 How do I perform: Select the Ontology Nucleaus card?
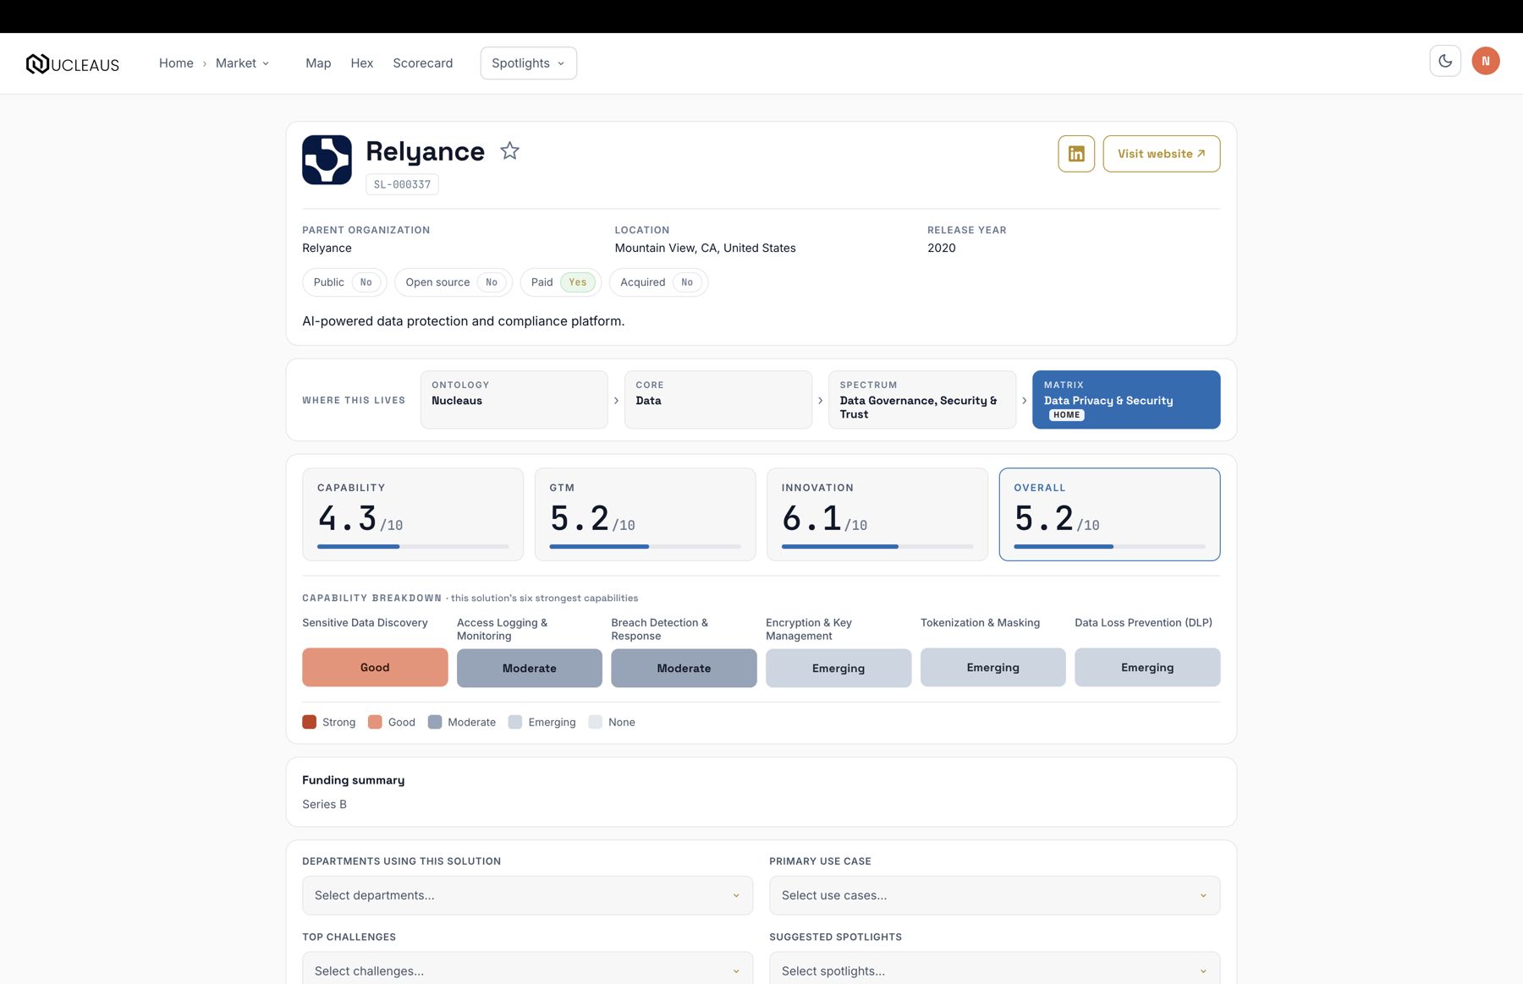[x=514, y=400]
